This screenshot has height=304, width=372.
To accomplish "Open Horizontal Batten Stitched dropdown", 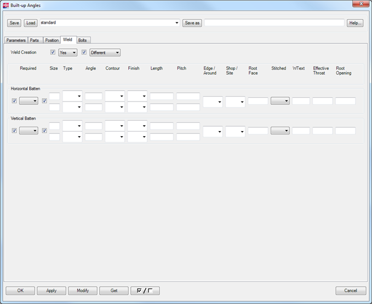I will (280, 101).
